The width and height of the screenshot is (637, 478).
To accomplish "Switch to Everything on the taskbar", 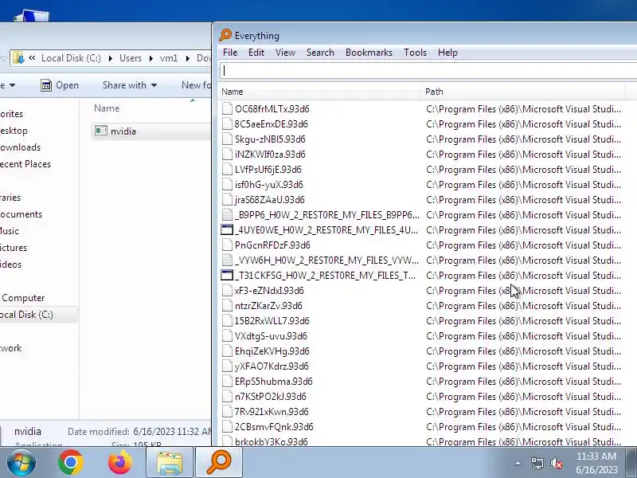I will (x=219, y=463).
